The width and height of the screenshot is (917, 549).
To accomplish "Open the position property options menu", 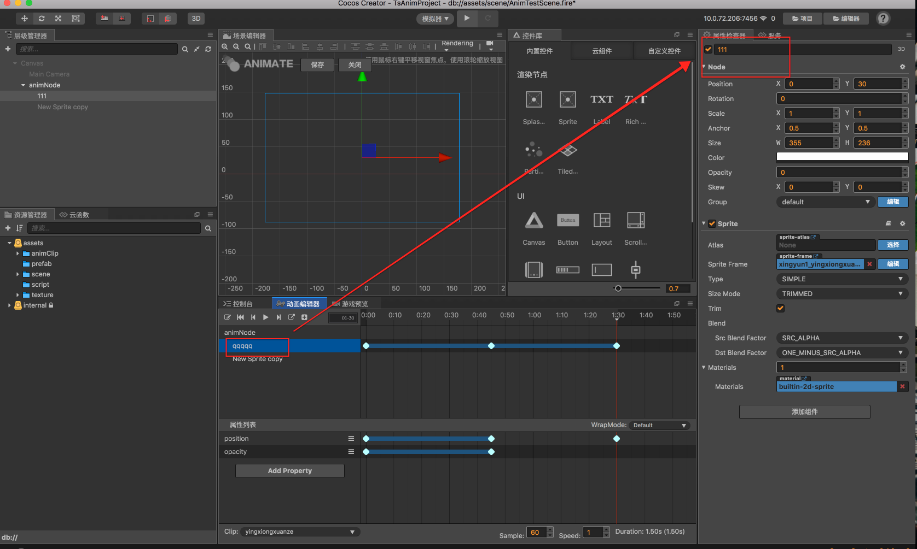I will (351, 439).
